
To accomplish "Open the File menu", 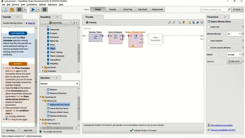I will 3,5.
